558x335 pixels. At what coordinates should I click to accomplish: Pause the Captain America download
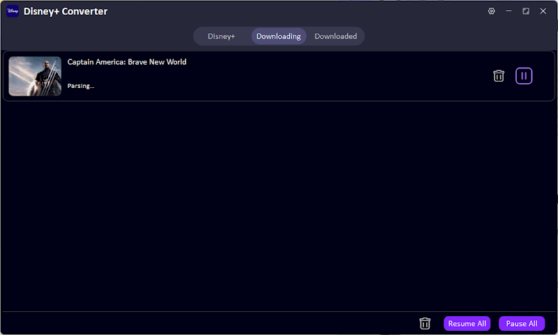(524, 76)
